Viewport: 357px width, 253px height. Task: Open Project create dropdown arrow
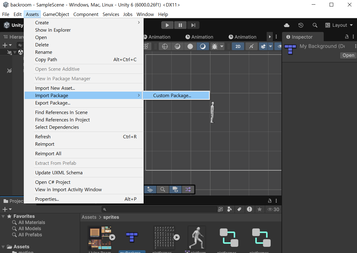point(10,209)
